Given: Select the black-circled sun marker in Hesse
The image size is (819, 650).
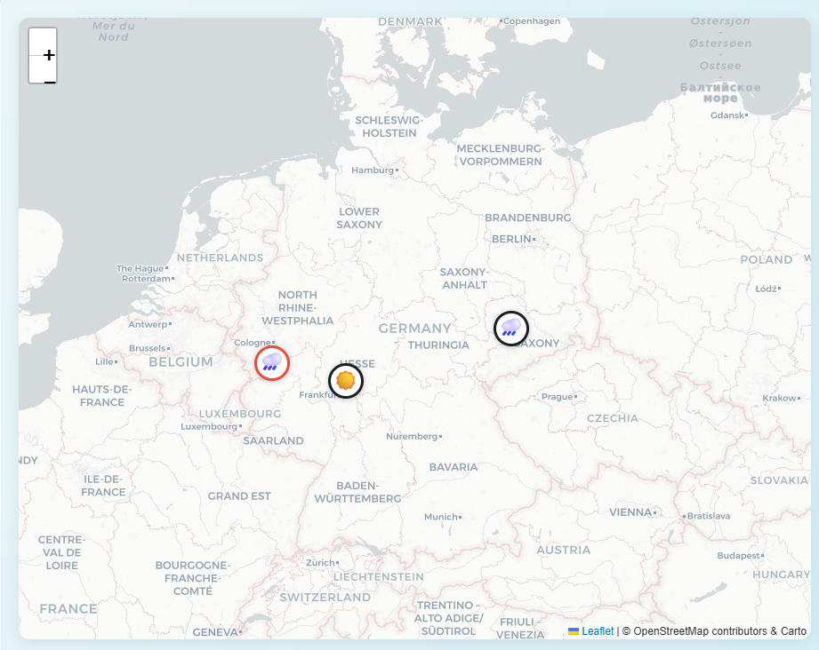Looking at the screenshot, I should point(345,380).
